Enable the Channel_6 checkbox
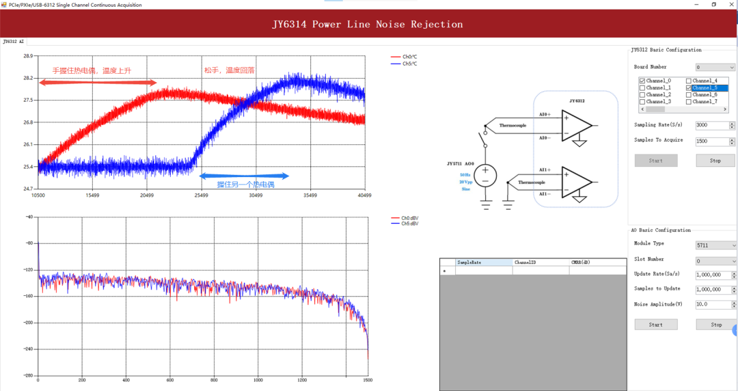Viewport: 738px width, 391px height. [689, 95]
